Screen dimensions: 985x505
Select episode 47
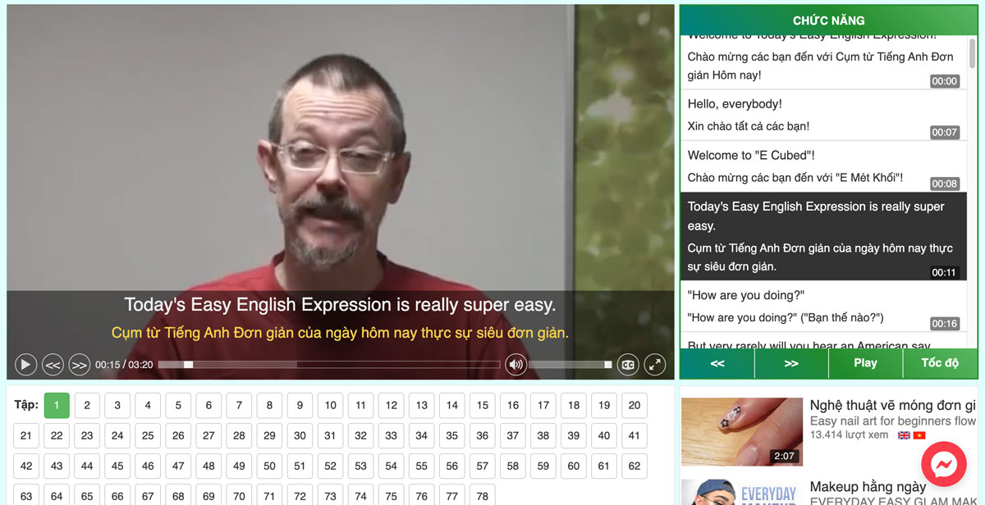178,466
